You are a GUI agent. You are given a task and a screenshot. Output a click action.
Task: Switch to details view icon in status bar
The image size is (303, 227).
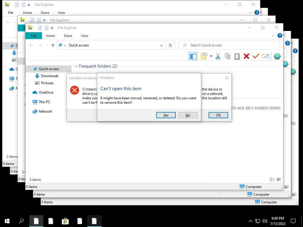[272, 179]
